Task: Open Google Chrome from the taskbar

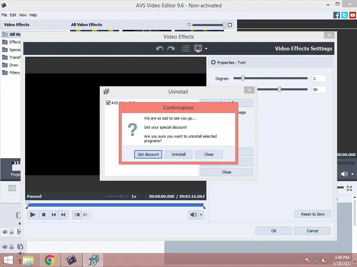Action: pyautogui.click(x=50, y=260)
